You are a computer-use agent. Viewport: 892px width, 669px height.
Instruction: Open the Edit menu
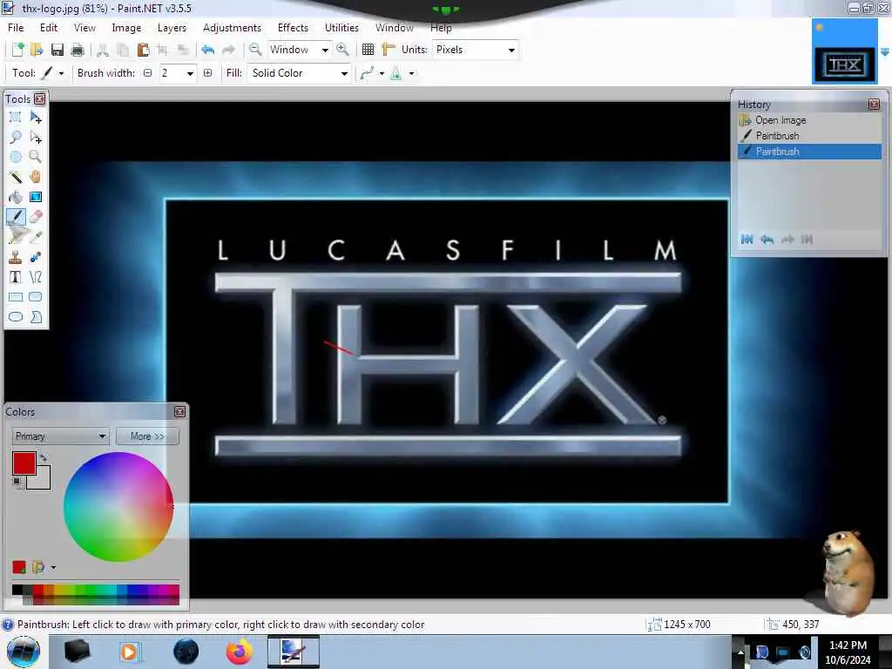point(49,27)
